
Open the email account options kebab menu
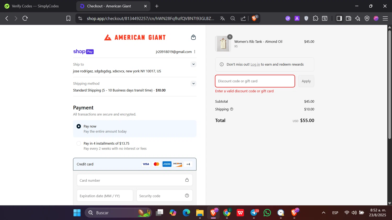click(x=195, y=52)
